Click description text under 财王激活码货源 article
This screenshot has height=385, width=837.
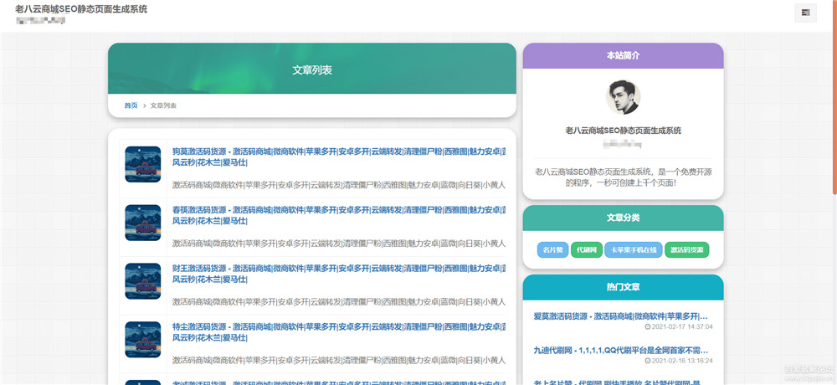339,301
